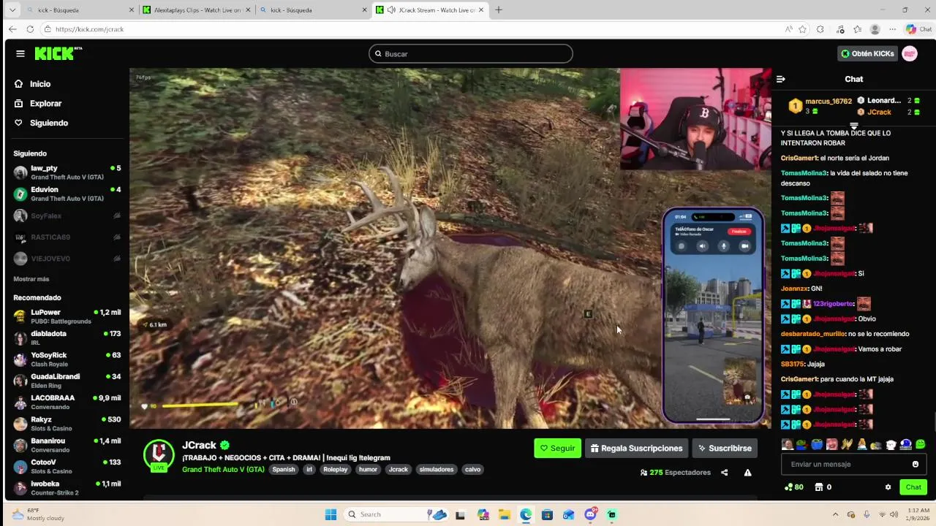Viewport: 936px width, 526px height.
Task: Go back with the browser back arrow
Action: 12,29
